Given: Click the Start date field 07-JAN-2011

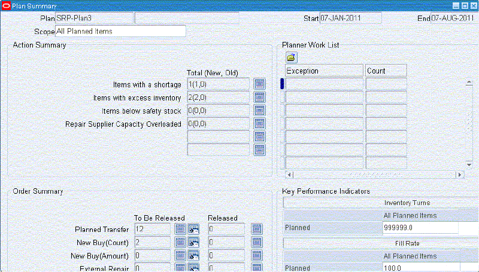Looking at the screenshot, I should point(351,18).
